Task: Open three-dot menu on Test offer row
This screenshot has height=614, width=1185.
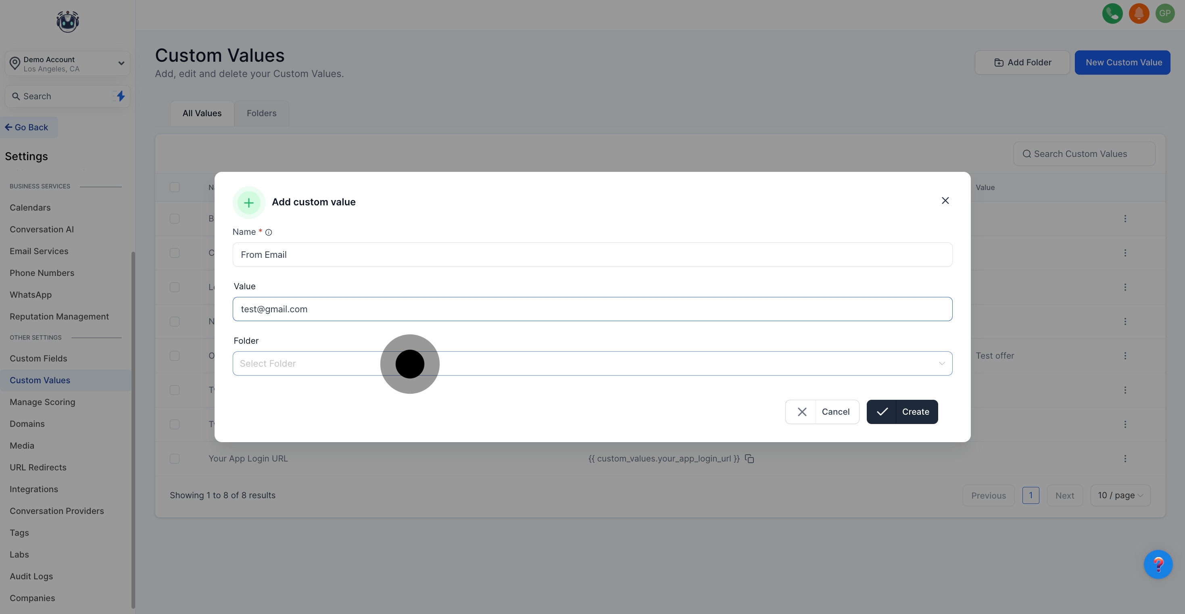Action: [x=1125, y=356]
